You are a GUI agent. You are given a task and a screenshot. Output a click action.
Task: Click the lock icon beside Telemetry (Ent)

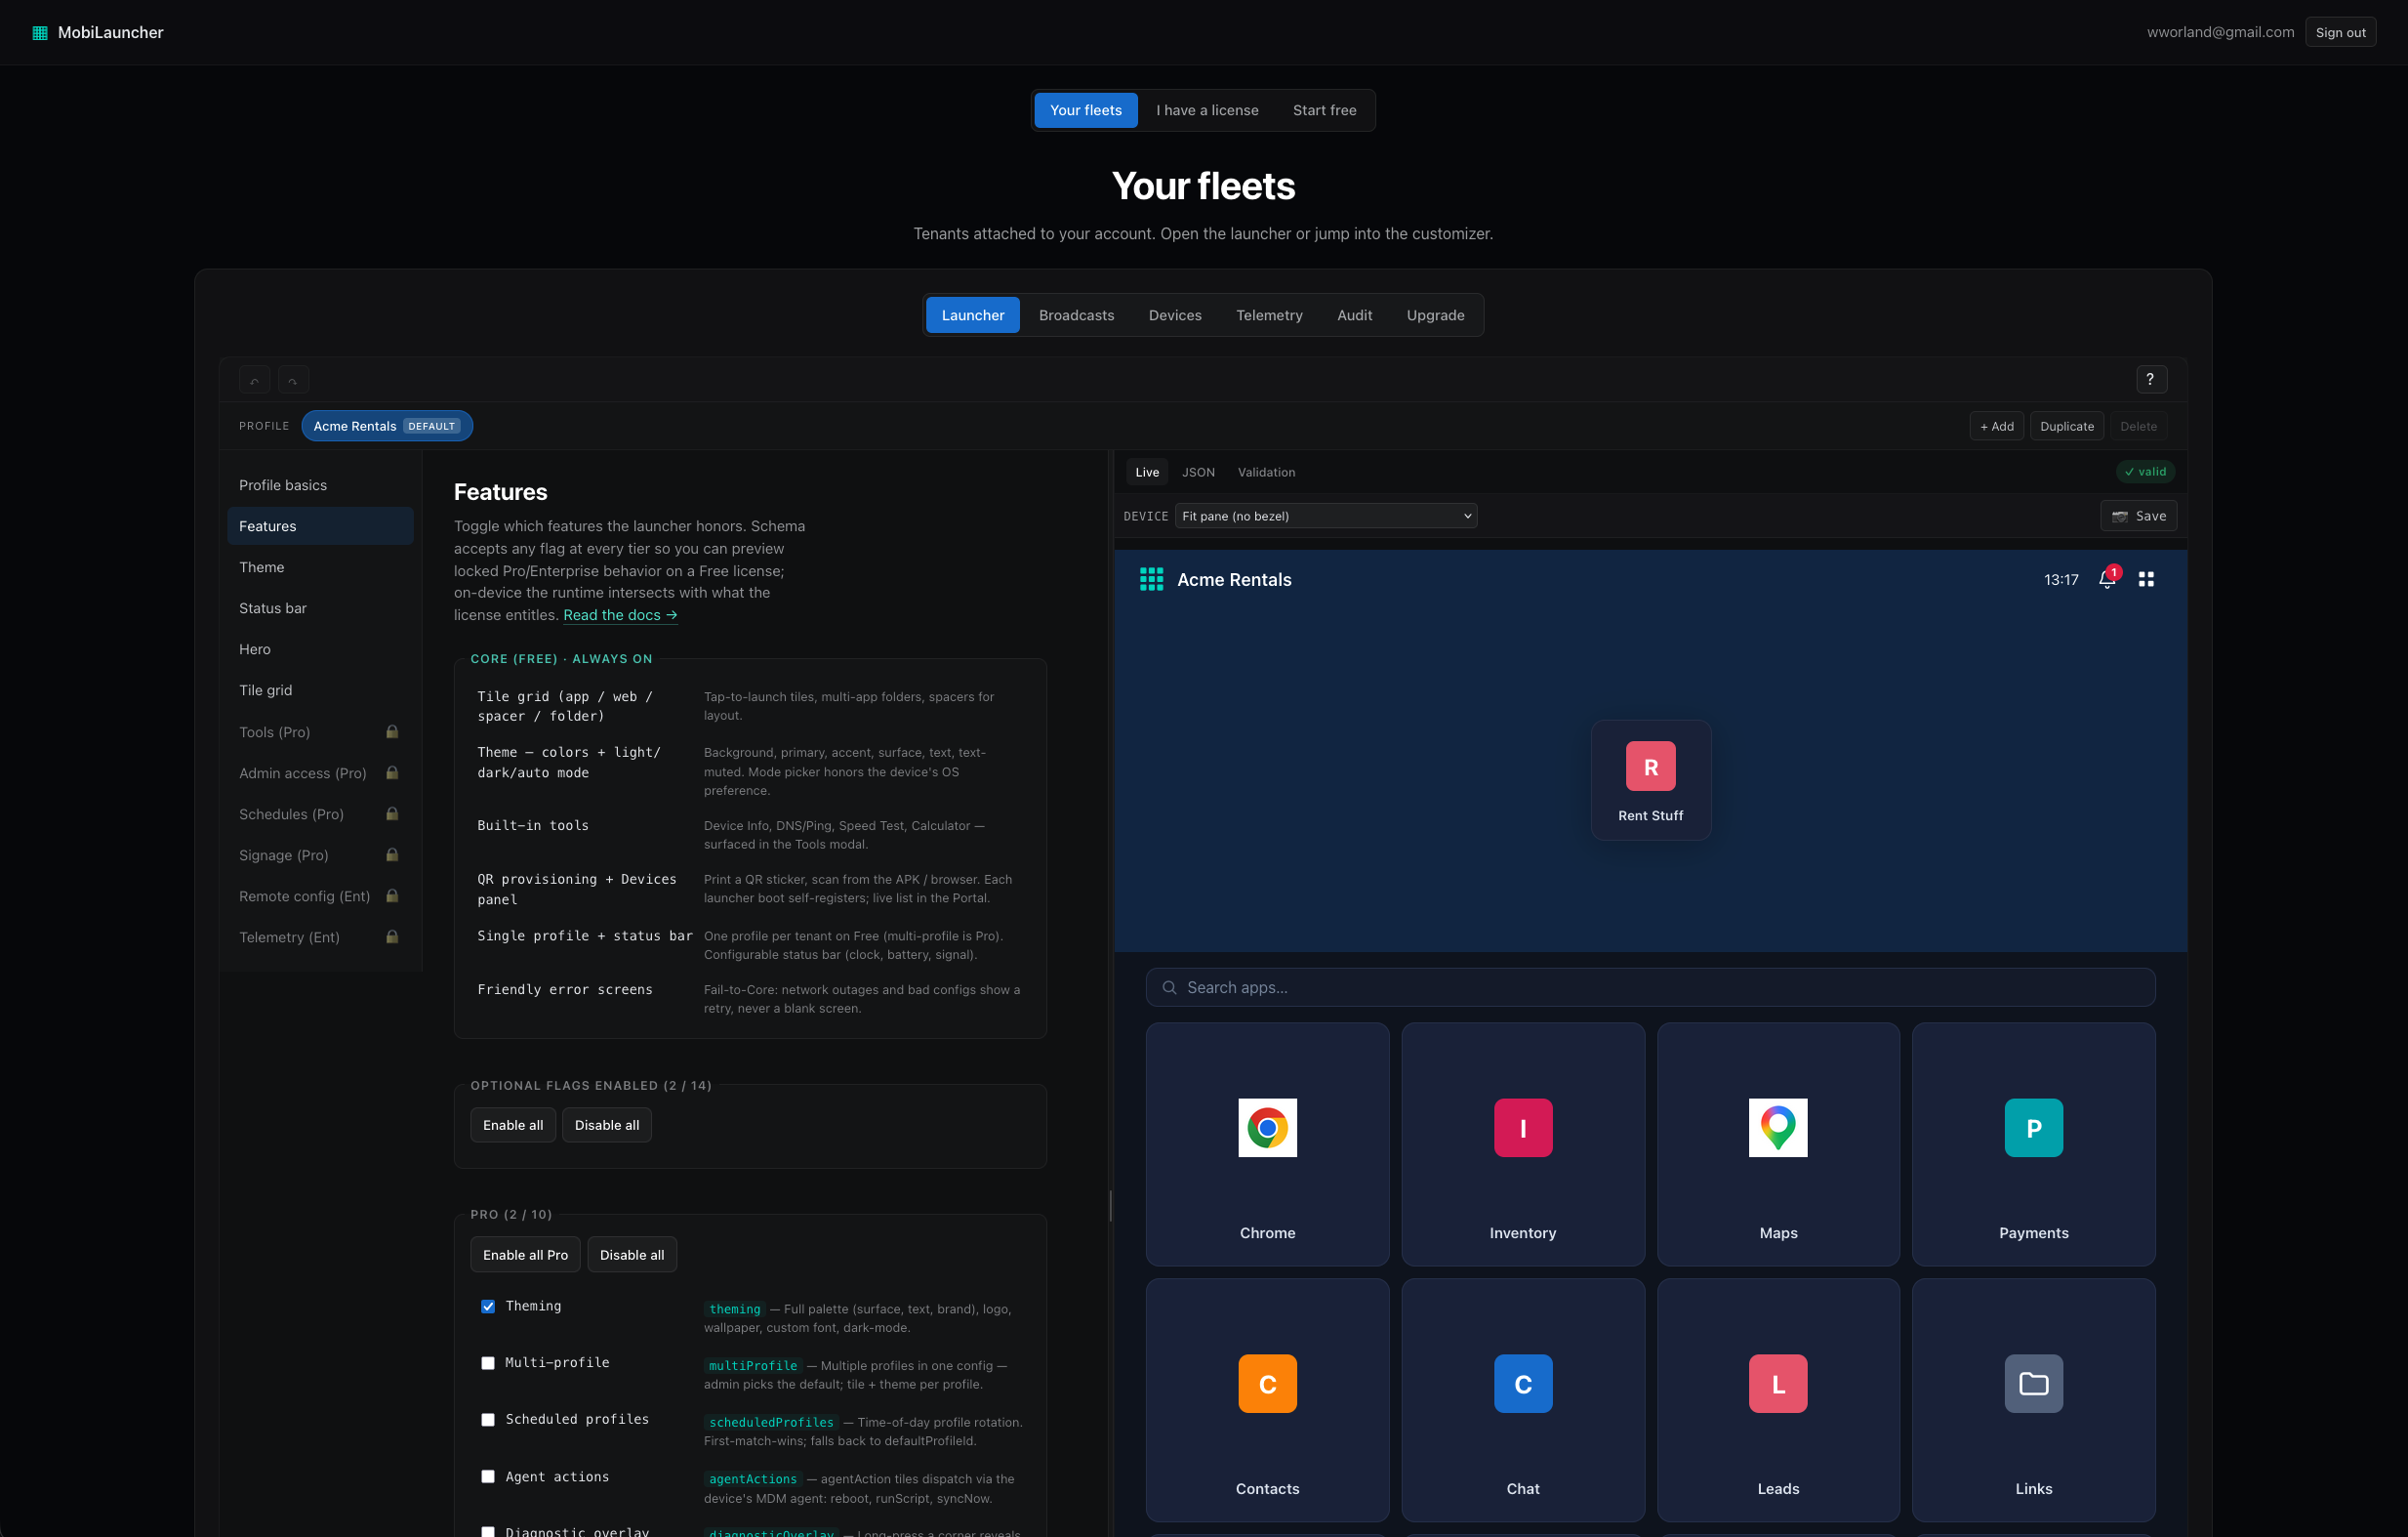coord(392,936)
